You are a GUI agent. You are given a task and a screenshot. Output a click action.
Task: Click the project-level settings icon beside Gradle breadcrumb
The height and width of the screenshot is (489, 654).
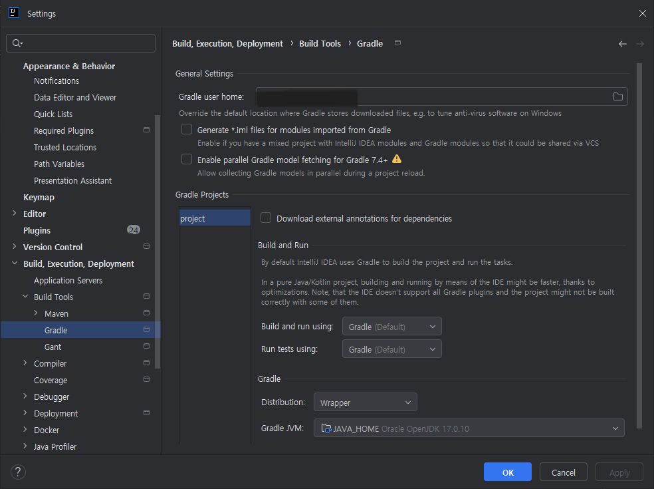pos(397,43)
